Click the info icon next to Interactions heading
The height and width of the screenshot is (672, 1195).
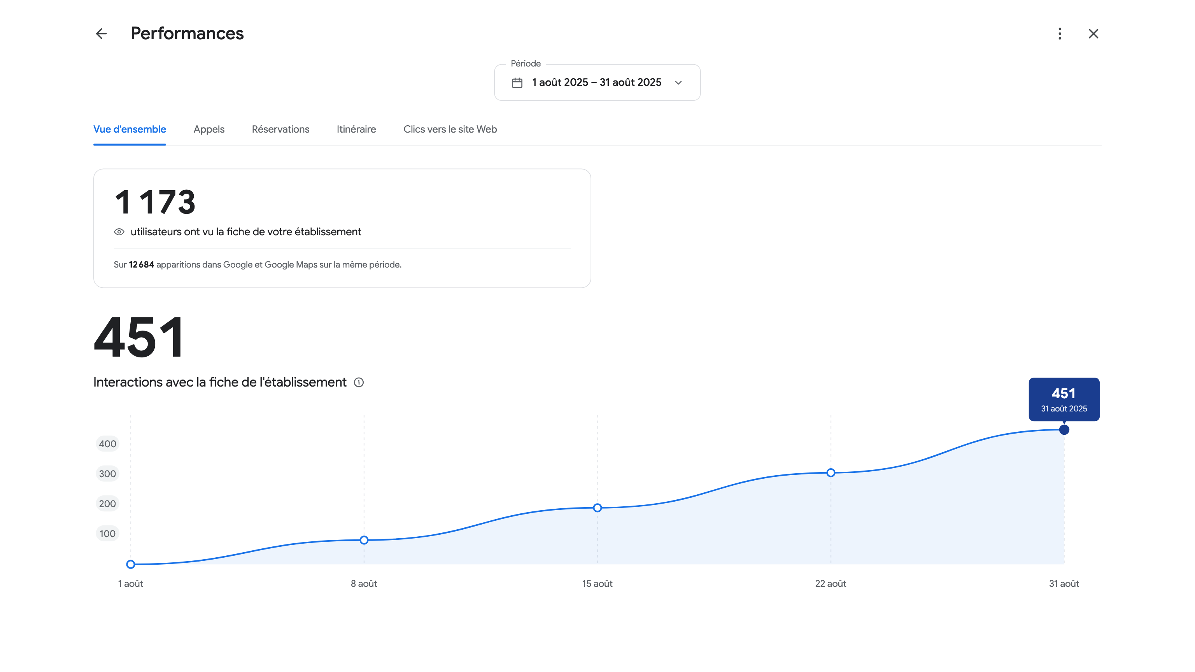(359, 382)
